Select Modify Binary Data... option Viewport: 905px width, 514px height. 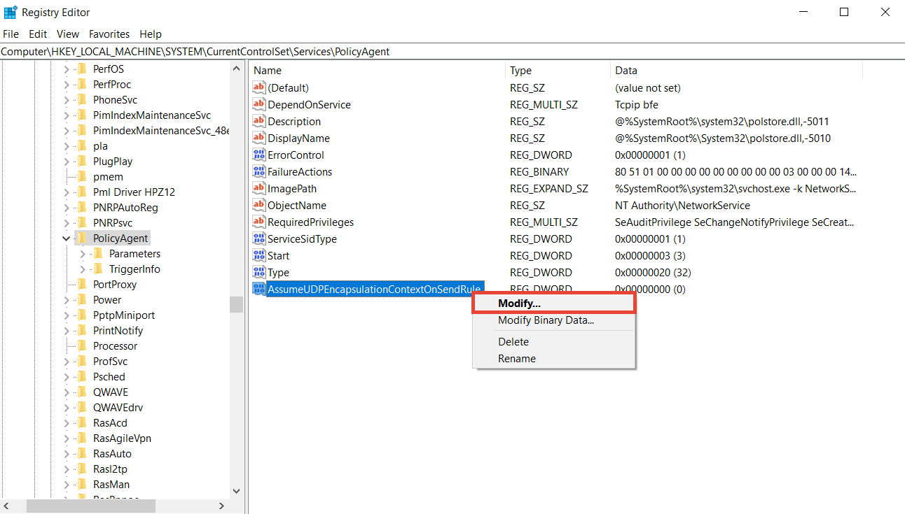tap(546, 320)
